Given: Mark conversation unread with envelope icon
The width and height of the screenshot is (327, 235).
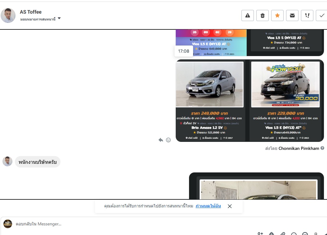Looking at the screenshot, I should point(292,15).
